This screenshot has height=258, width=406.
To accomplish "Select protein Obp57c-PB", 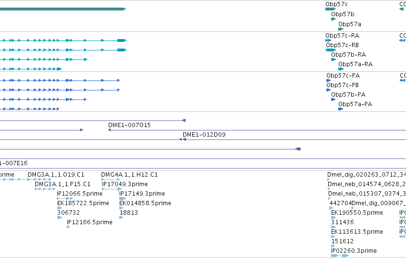I will 329,90.
